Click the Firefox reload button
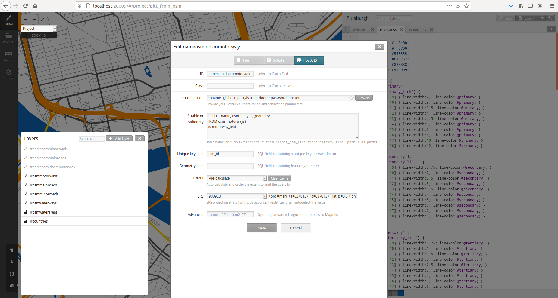Screen dimensions: 558x298 coord(25,6)
